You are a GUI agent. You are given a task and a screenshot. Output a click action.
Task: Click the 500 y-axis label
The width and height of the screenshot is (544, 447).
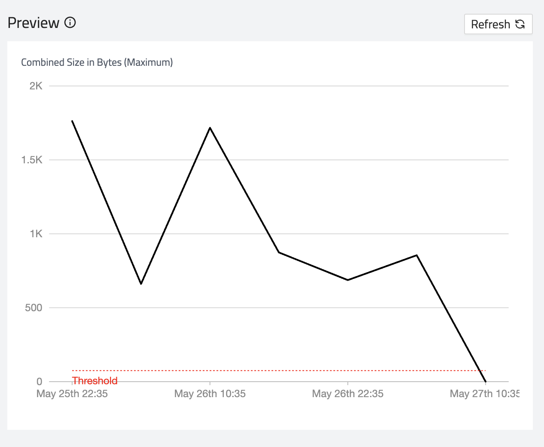34,308
